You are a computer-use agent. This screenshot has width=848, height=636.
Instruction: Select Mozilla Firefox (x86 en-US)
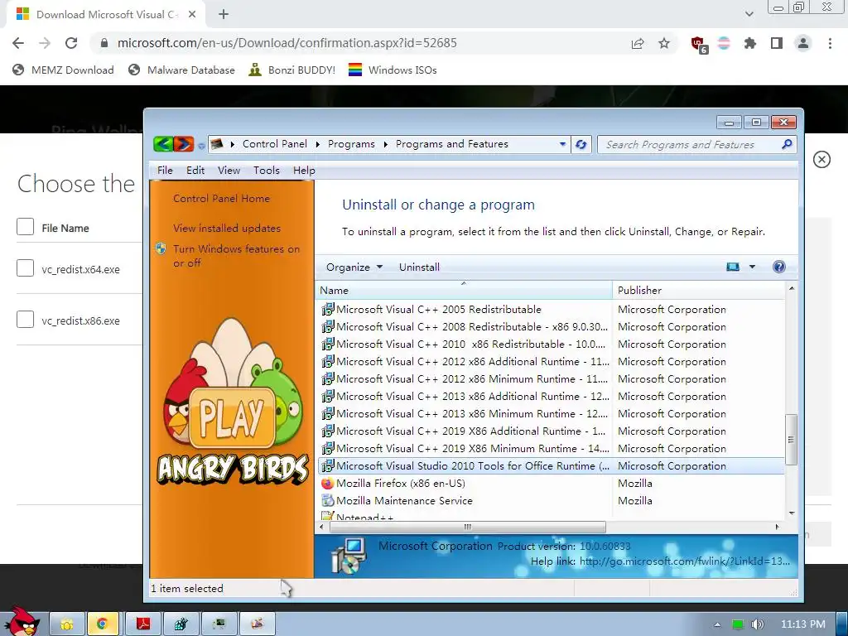[x=551, y=483]
